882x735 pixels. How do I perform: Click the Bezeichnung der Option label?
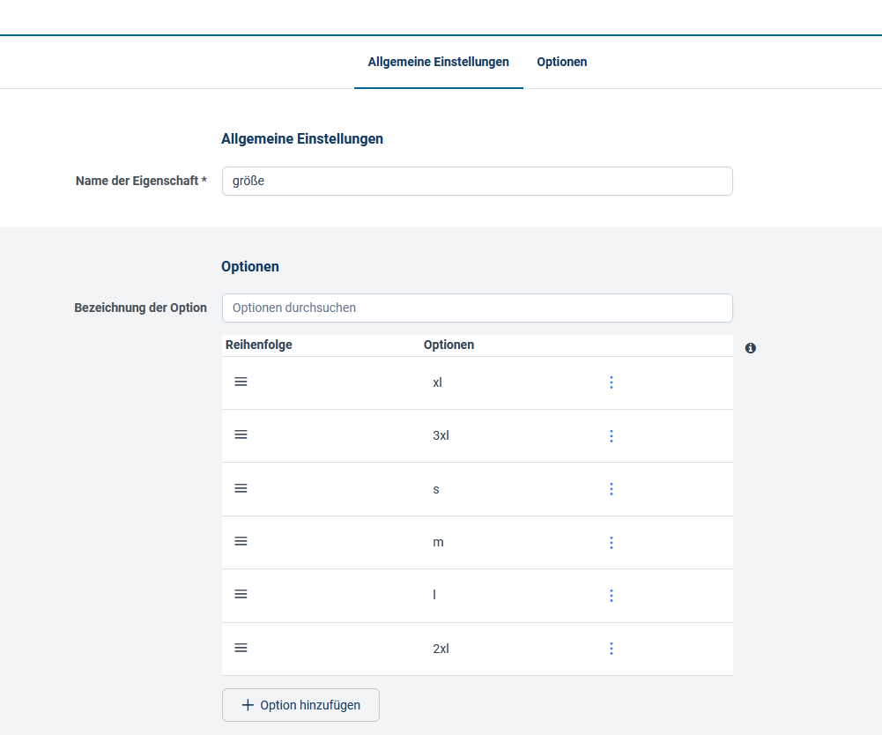pos(141,308)
